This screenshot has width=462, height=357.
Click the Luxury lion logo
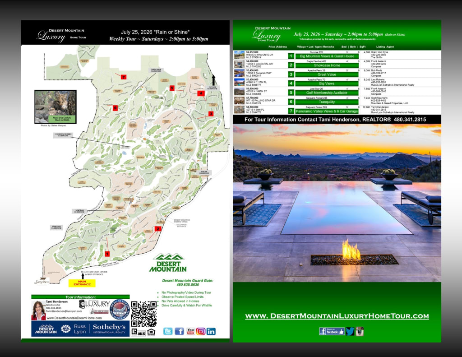[95, 304]
